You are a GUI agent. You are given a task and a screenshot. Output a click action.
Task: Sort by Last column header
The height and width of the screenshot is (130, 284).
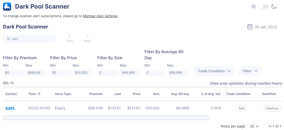coord(117,94)
